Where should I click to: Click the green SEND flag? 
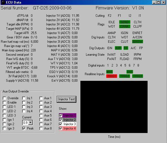point(125,22)
